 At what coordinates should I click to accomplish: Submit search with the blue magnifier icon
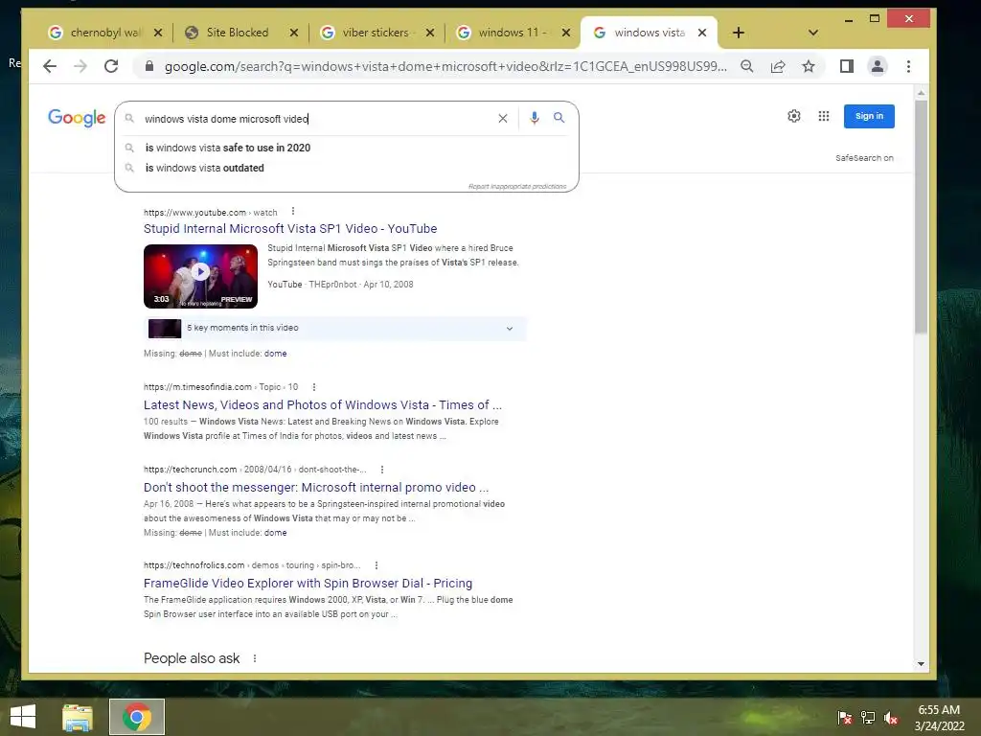[x=559, y=118]
